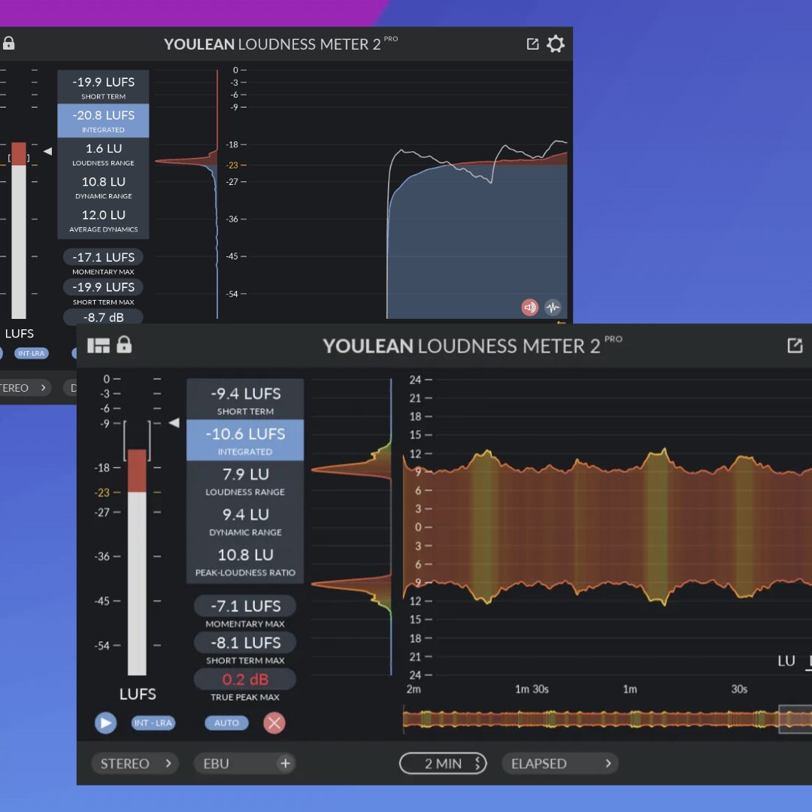This screenshot has height=812, width=812.
Task: Select the LU scale label on the front graph
Action: coord(786,662)
